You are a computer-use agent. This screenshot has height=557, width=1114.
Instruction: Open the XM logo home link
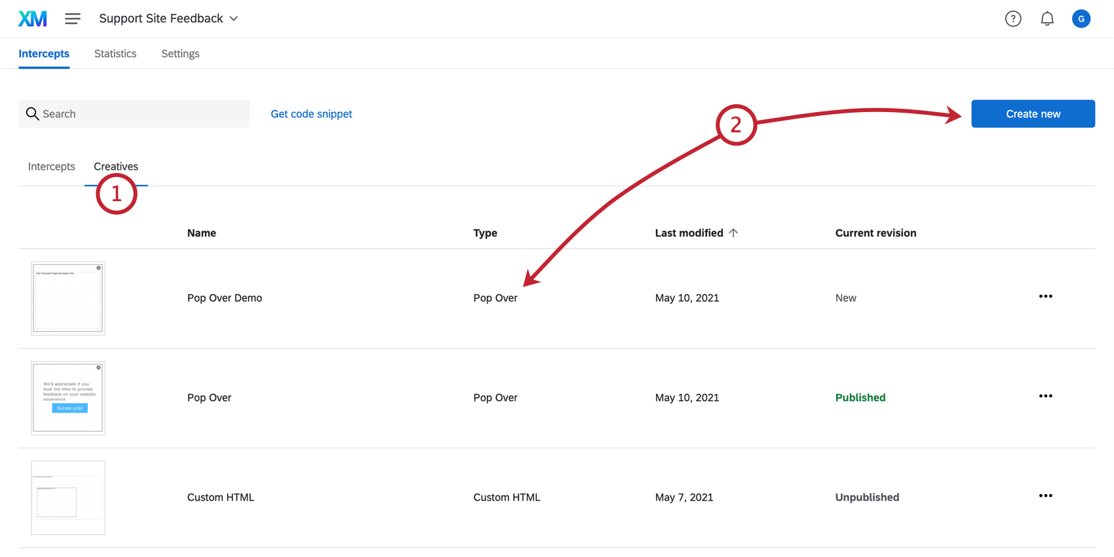point(33,18)
